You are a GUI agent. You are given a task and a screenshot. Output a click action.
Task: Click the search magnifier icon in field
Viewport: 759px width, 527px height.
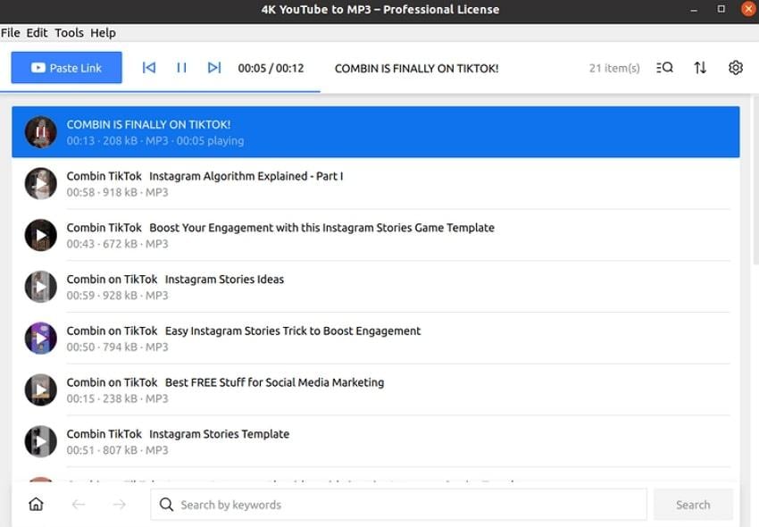coord(166,505)
